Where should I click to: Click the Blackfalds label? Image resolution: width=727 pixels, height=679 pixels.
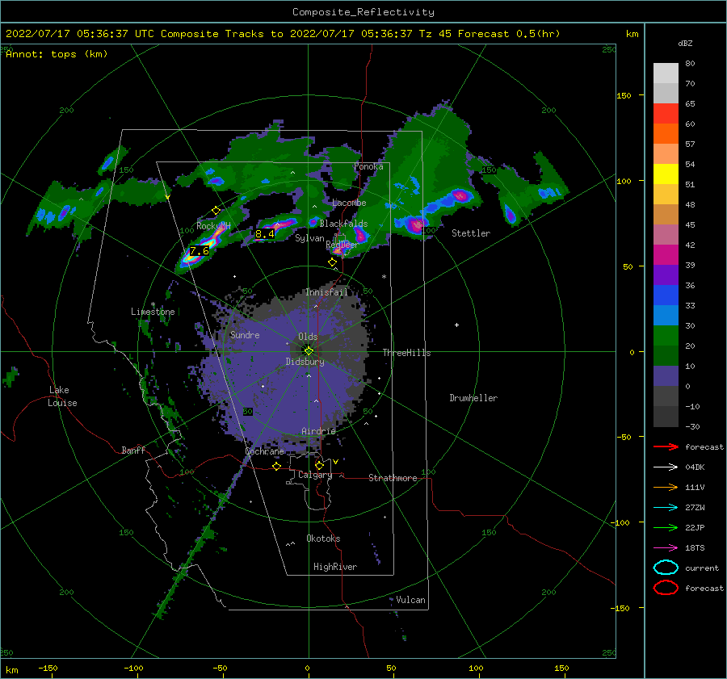(343, 224)
